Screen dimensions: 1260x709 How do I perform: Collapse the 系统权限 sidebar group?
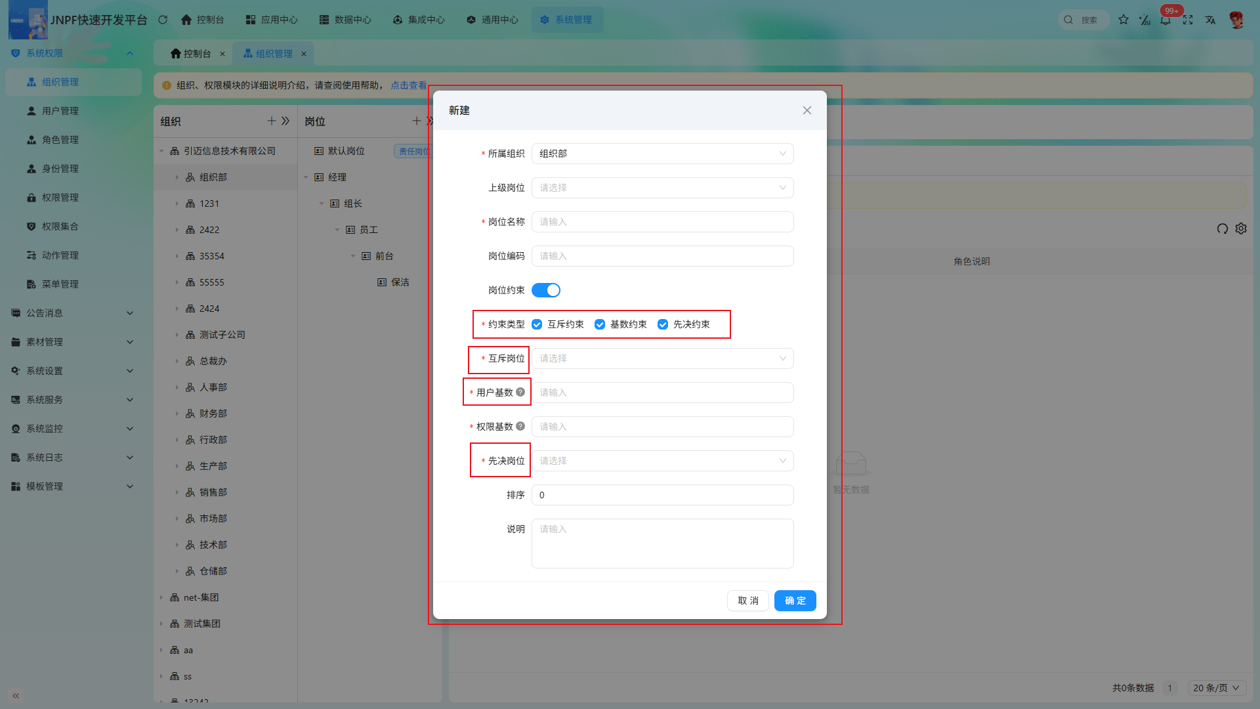pos(73,53)
